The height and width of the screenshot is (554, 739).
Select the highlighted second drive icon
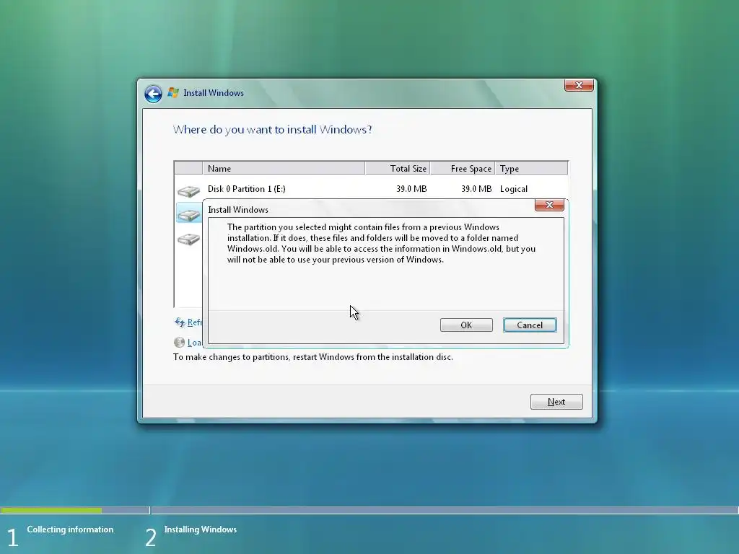pyautogui.click(x=188, y=214)
